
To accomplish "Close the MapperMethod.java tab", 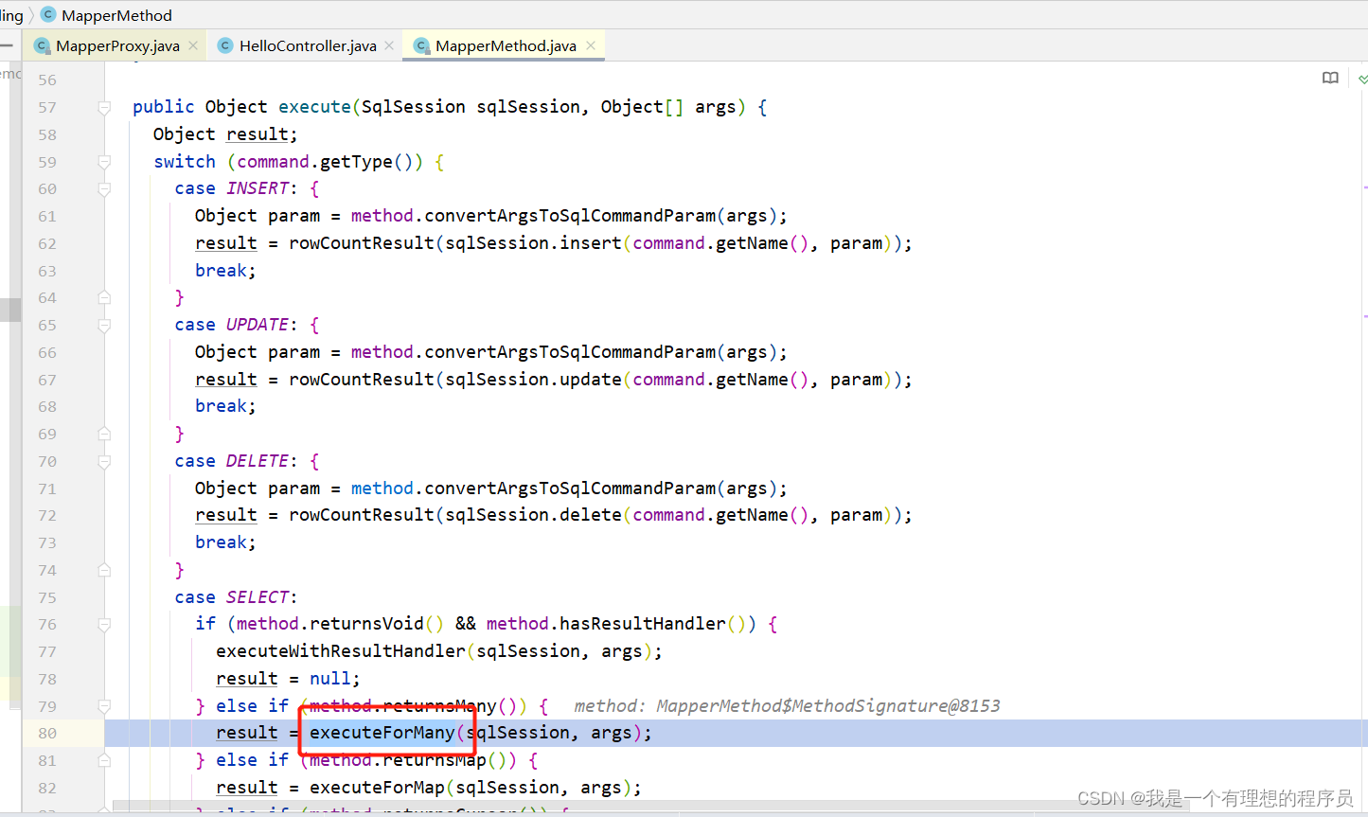I will click(x=591, y=45).
